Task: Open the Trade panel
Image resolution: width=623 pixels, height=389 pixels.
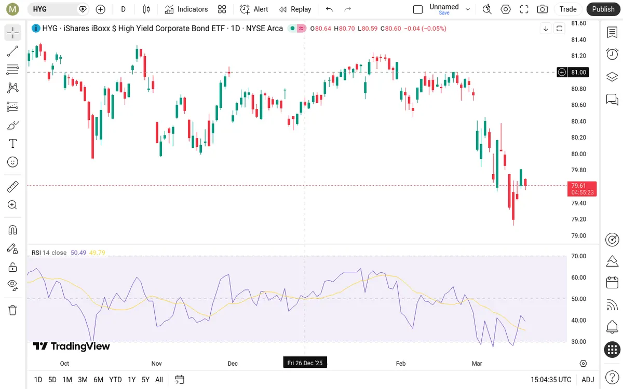Action: 568,9
